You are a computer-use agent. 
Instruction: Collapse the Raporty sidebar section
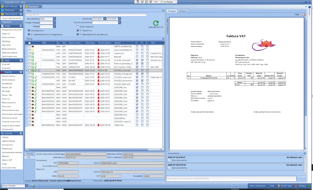click(21, 72)
